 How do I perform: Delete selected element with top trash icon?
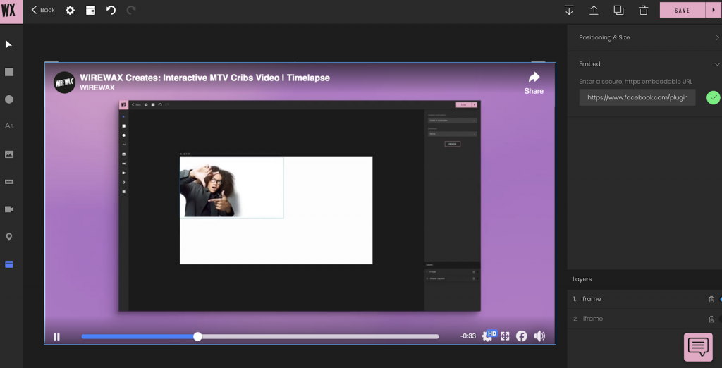pos(644,10)
